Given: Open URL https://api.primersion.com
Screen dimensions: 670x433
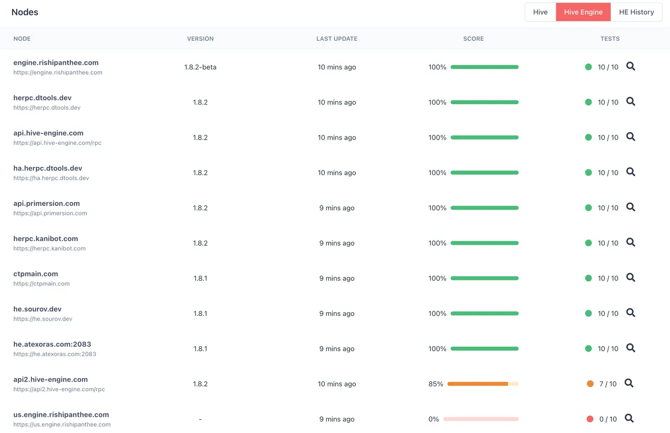Looking at the screenshot, I should pyautogui.click(x=50, y=213).
